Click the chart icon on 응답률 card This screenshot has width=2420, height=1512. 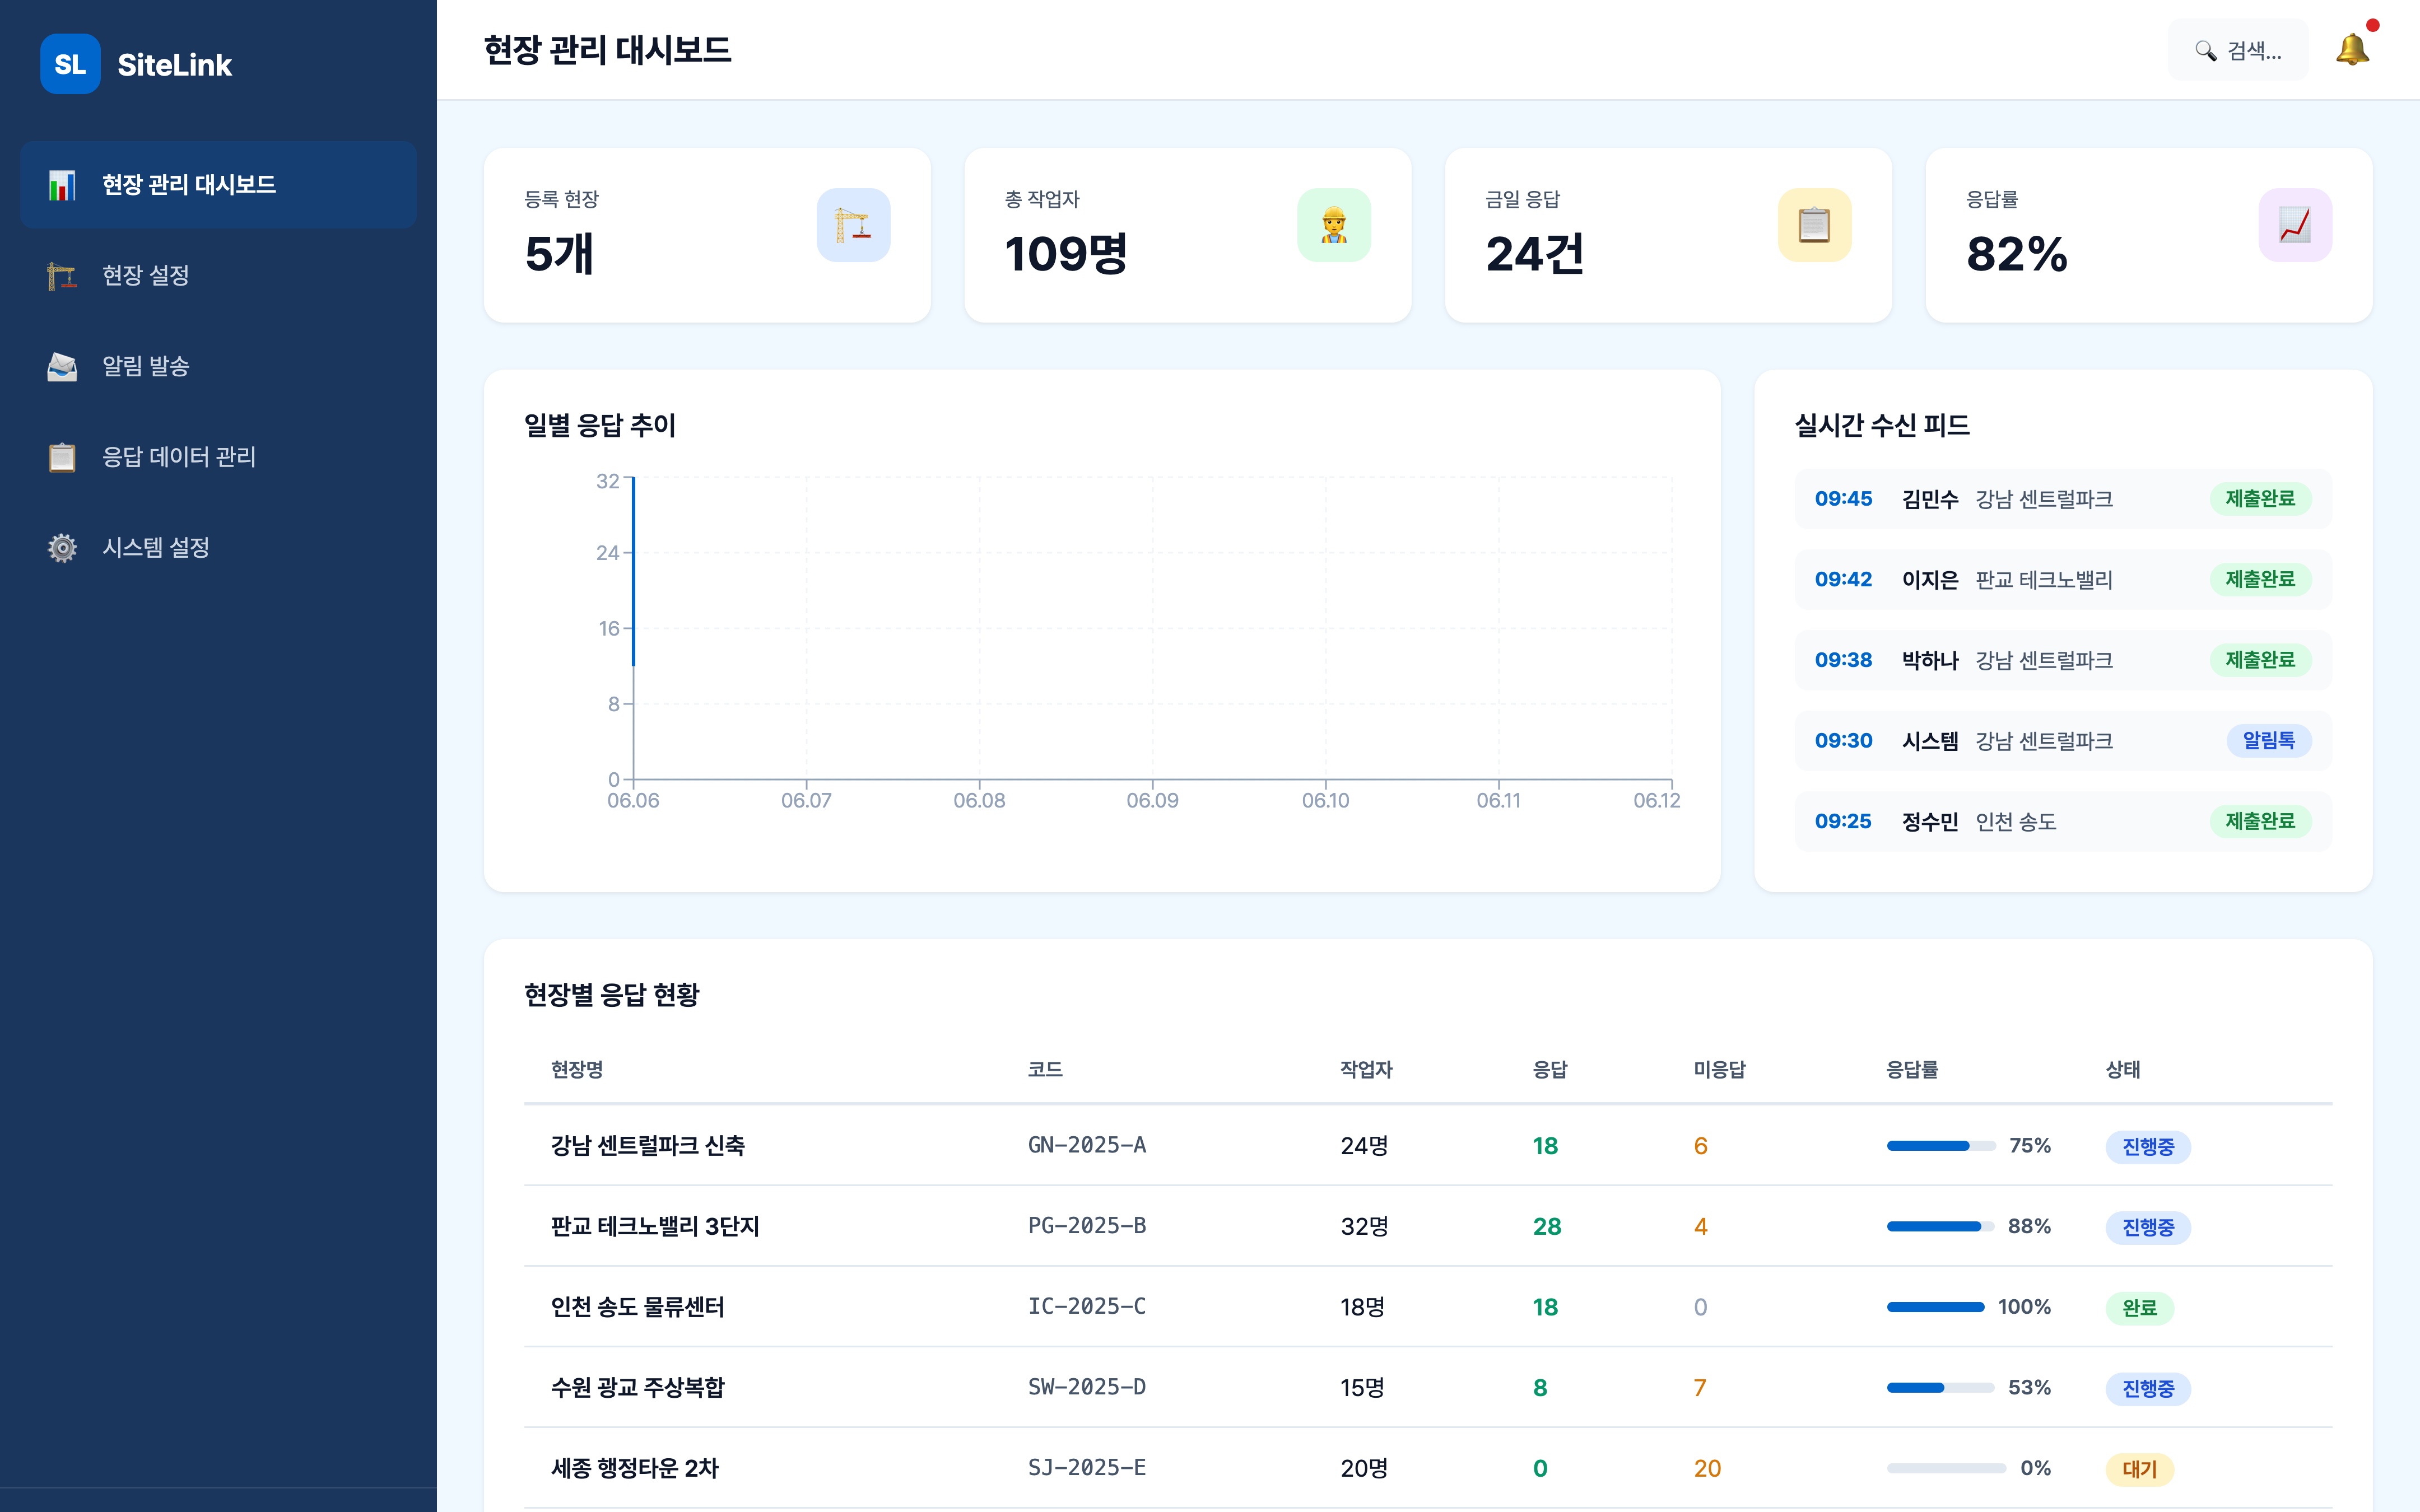[2296, 225]
